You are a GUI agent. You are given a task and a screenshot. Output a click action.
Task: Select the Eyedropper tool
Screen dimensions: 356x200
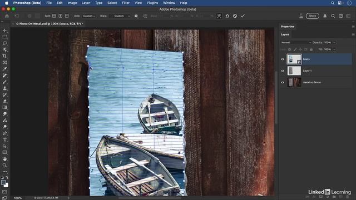pos(4,69)
